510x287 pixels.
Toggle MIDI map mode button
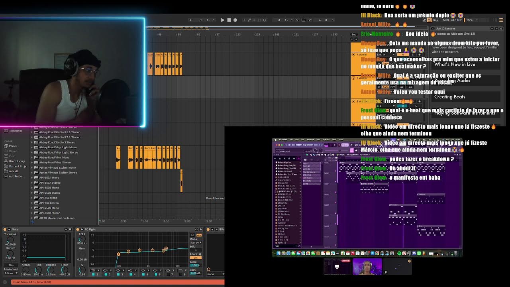446,20
